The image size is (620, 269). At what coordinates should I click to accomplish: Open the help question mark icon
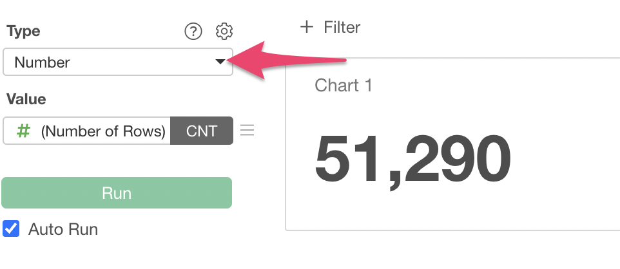tap(193, 31)
